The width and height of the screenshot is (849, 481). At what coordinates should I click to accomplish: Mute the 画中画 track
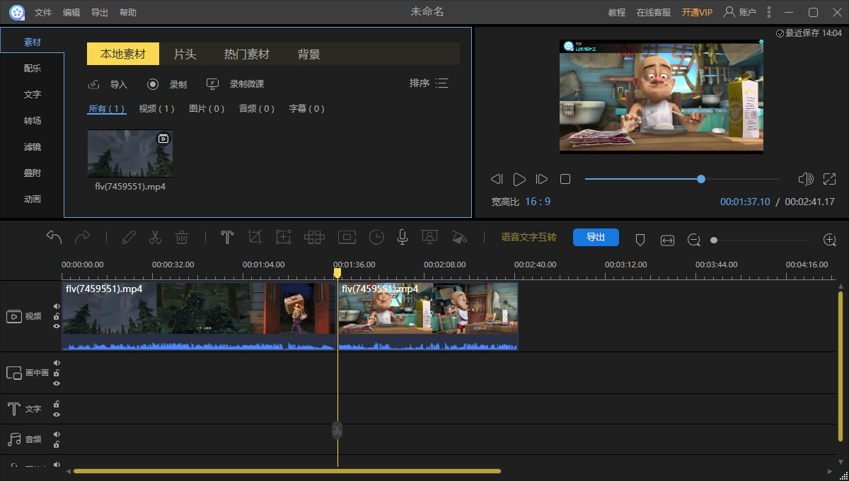57,363
